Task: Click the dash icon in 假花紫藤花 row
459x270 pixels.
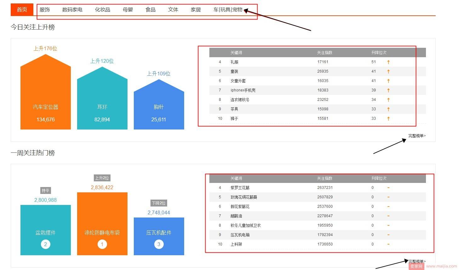Action: [x=388, y=207]
